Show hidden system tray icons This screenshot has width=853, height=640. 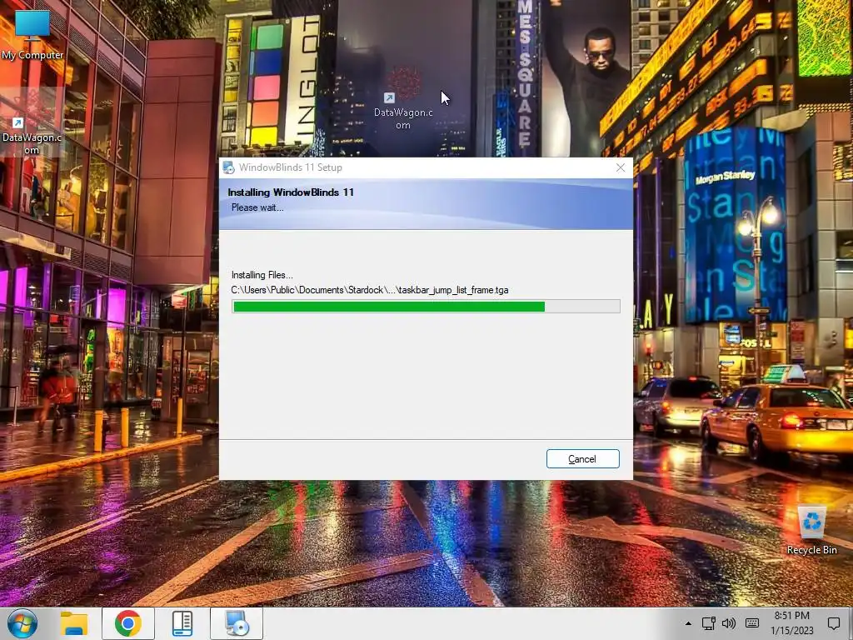pyautogui.click(x=688, y=623)
